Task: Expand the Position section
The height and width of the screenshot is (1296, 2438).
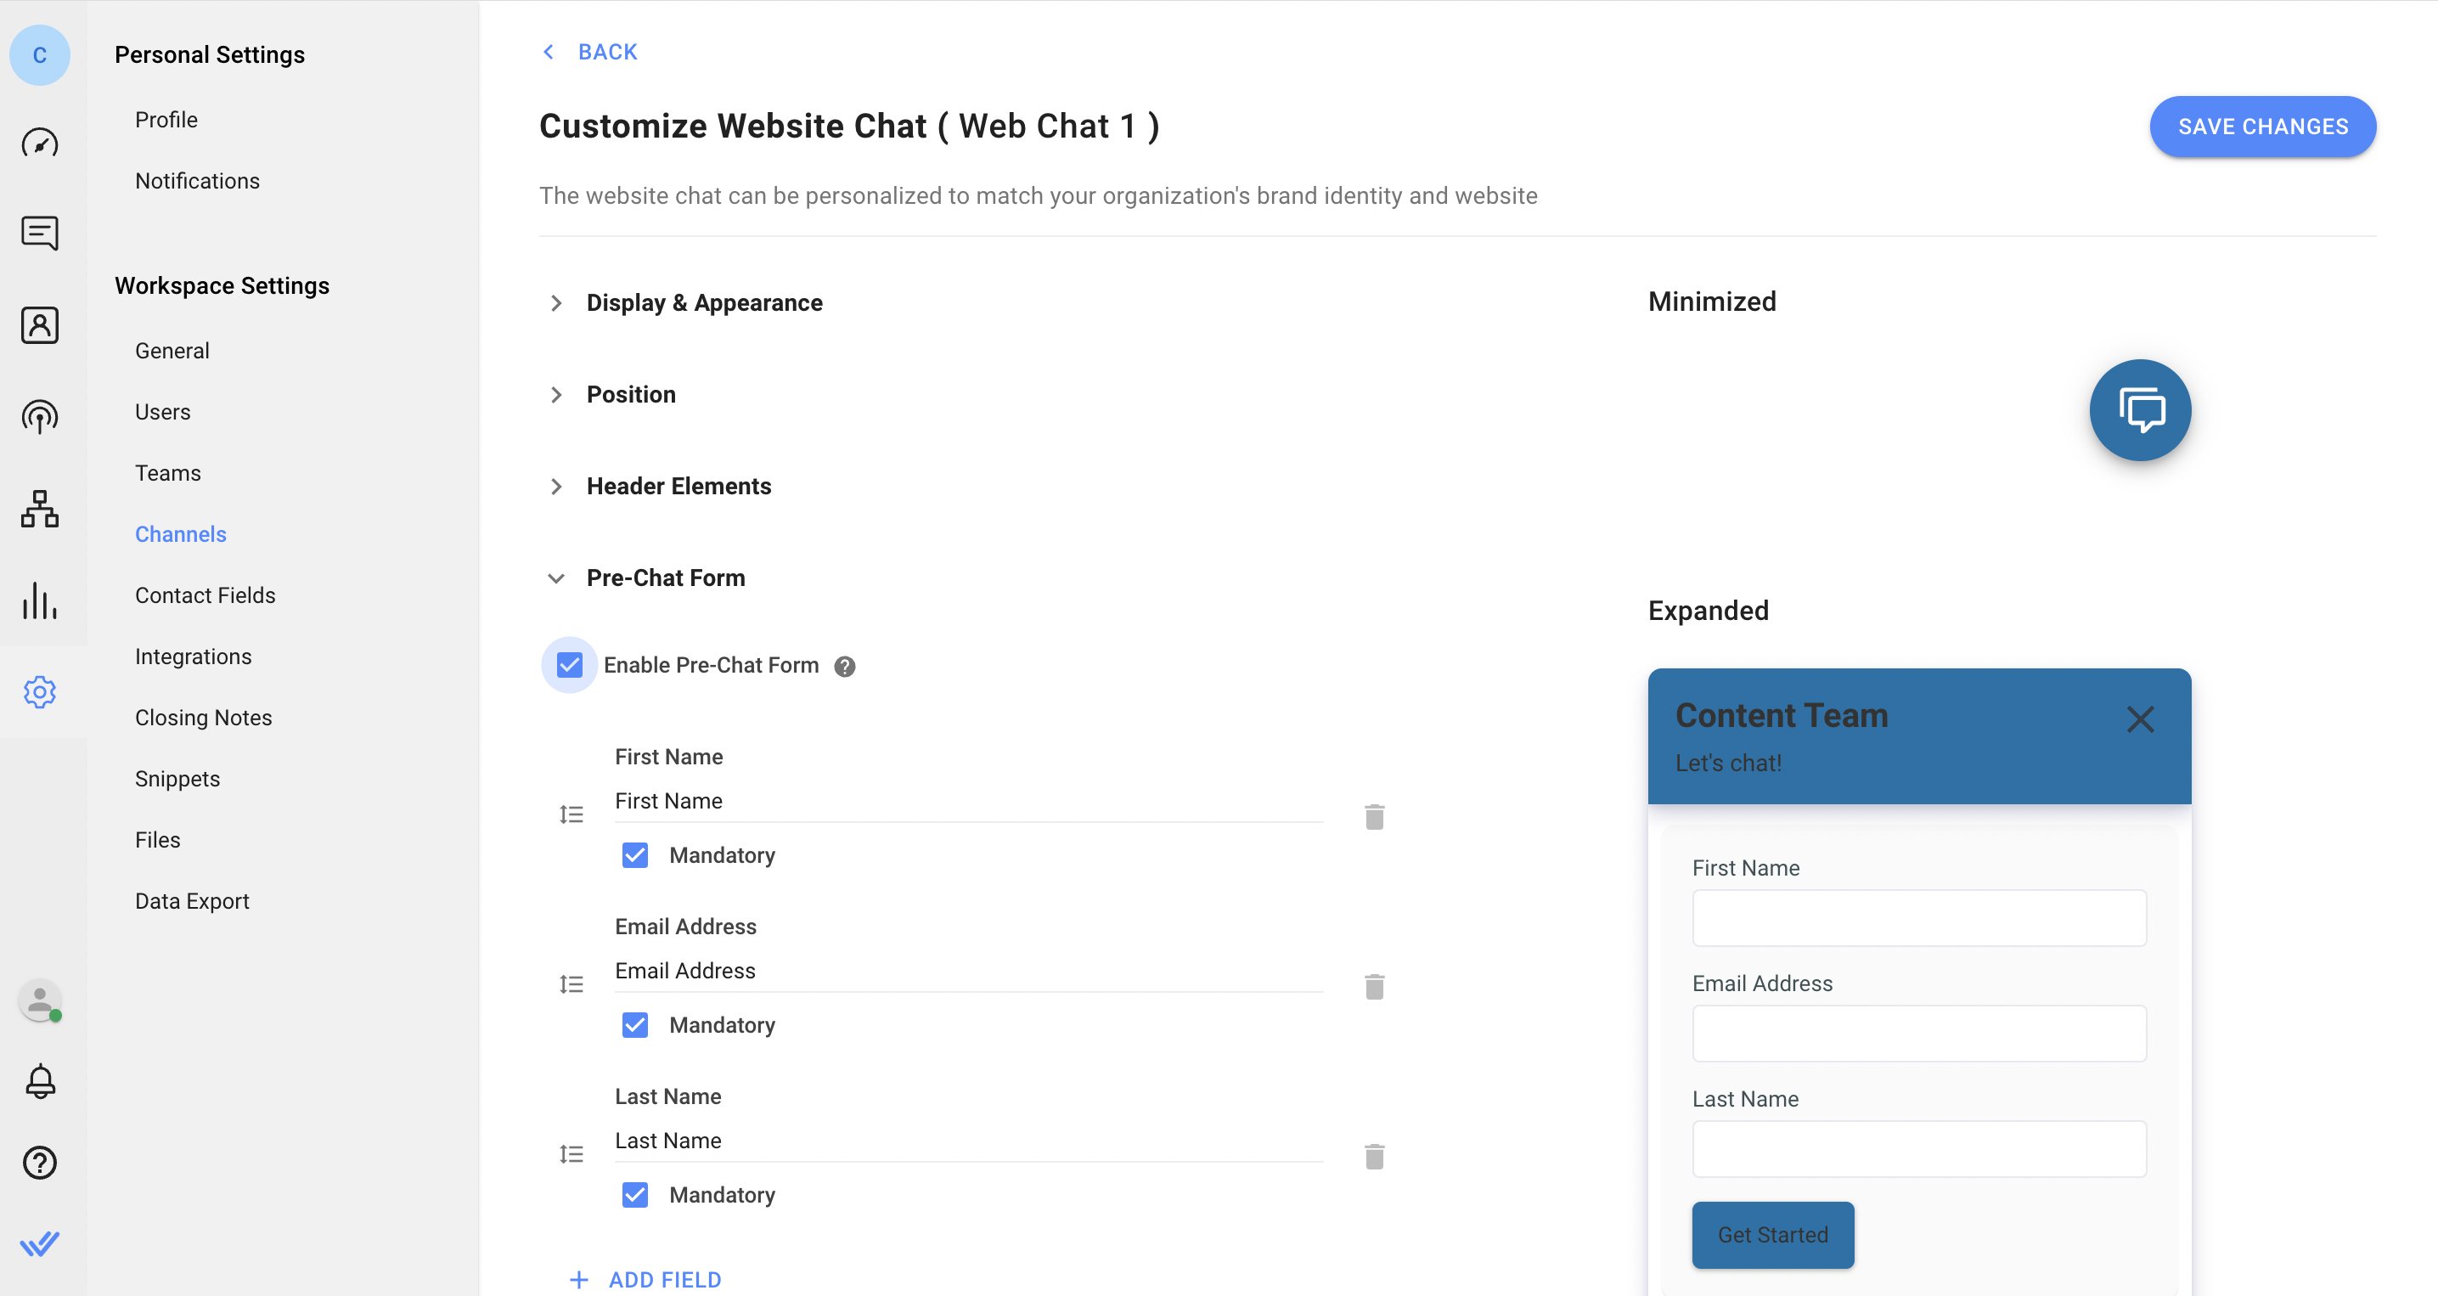Action: coord(555,395)
